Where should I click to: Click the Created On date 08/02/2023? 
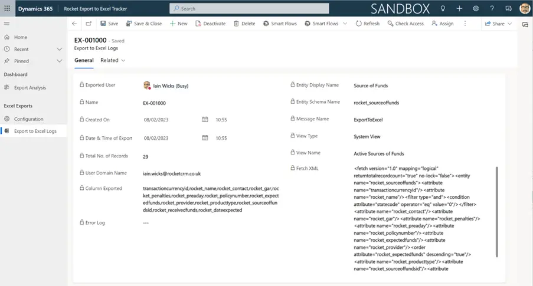(x=156, y=120)
